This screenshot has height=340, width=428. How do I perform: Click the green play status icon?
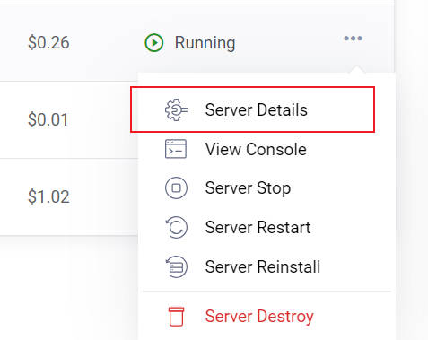tap(154, 43)
